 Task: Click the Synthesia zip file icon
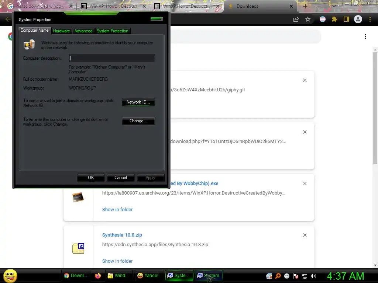78,248
